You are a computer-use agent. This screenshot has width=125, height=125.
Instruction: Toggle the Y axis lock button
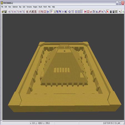(x=79, y=12)
